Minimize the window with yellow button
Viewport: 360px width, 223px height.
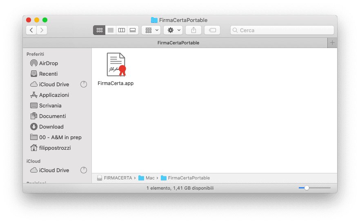[x=37, y=20]
